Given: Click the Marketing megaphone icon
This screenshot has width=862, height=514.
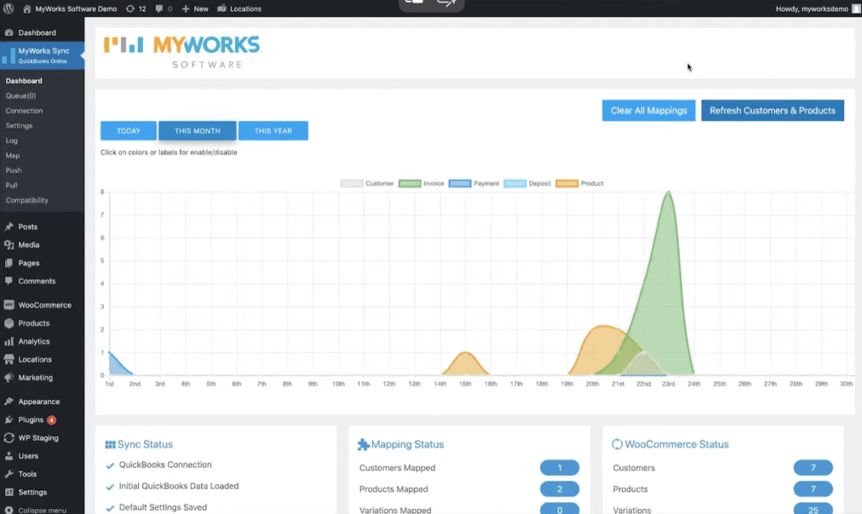Looking at the screenshot, I should click(x=8, y=377).
